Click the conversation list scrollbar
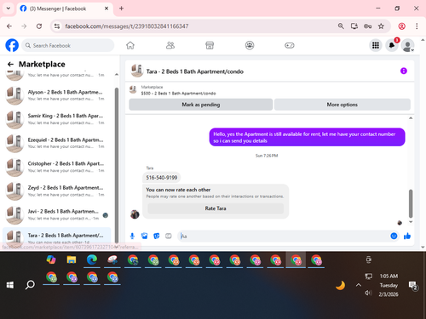 click(x=117, y=164)
